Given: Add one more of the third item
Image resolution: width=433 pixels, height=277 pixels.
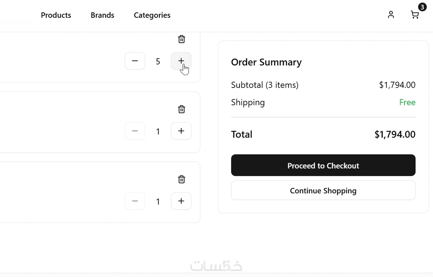Looking at the screenshot, I should (x=181, y=201).
